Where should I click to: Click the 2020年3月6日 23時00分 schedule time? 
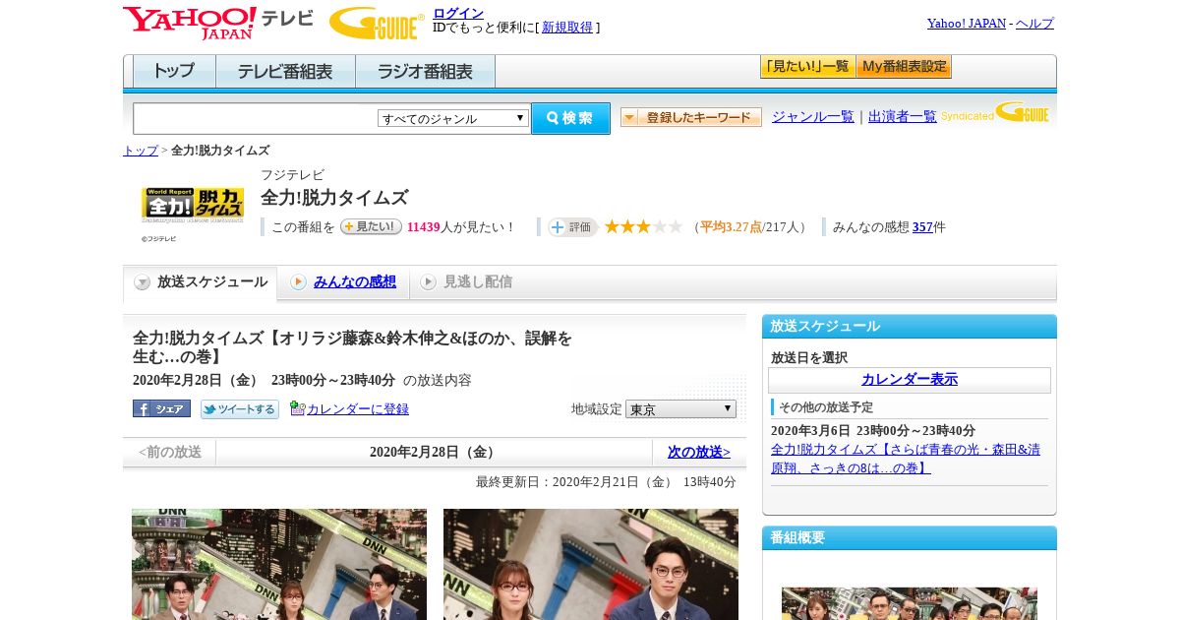873,431
